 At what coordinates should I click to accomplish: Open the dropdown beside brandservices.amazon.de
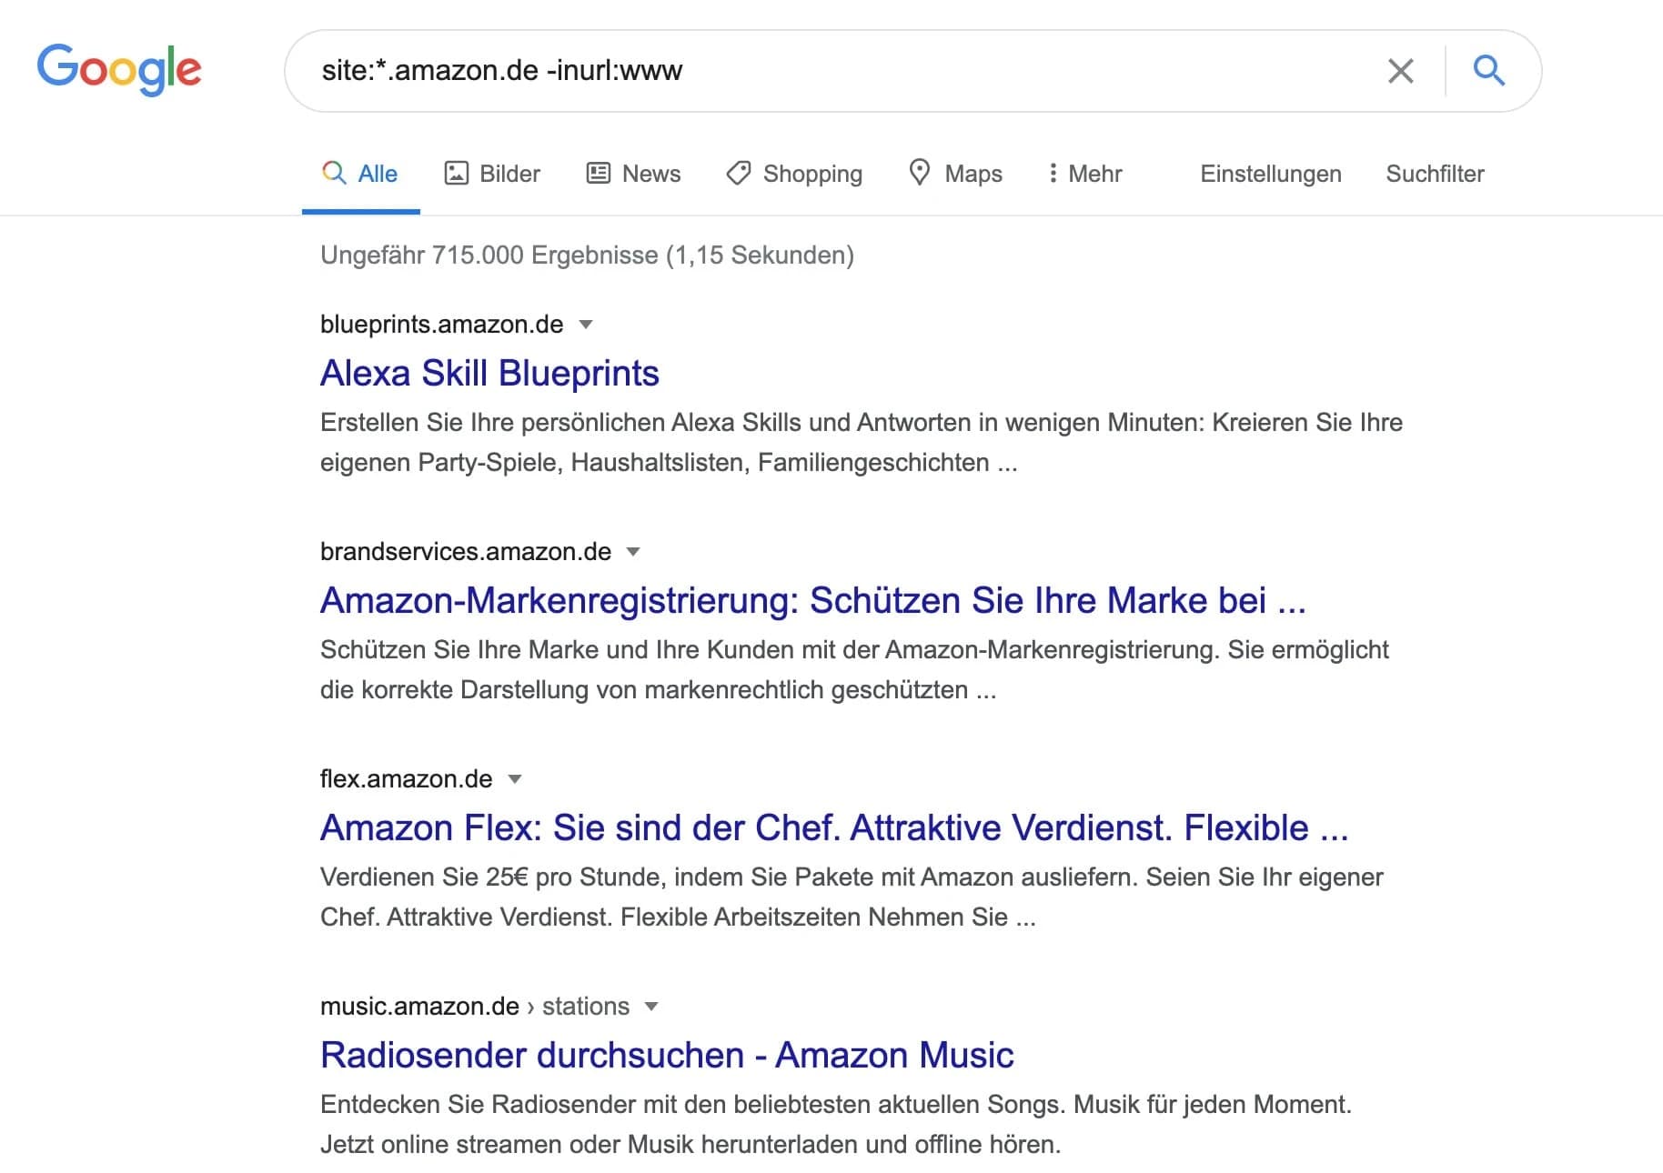point(634,552)
